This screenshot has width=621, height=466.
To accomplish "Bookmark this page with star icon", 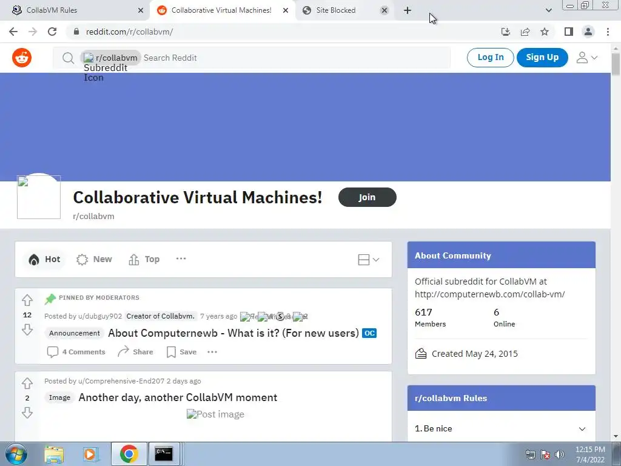I will coord(545,32).
